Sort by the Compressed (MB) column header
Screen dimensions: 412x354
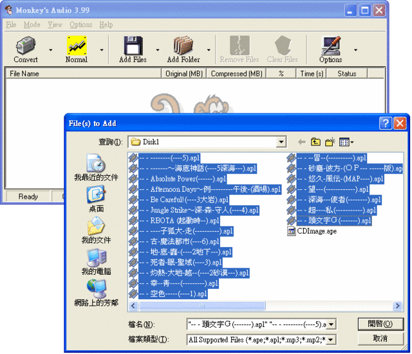(236, 73)
